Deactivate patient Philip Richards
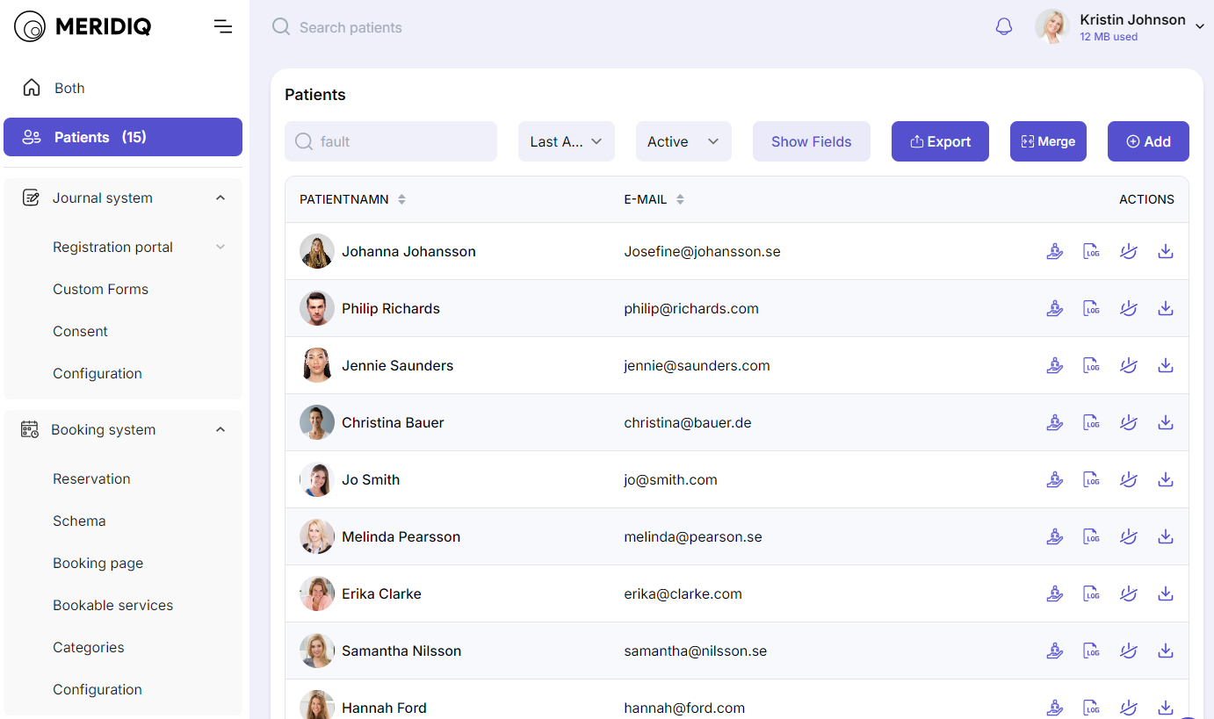 (1129, 308)
